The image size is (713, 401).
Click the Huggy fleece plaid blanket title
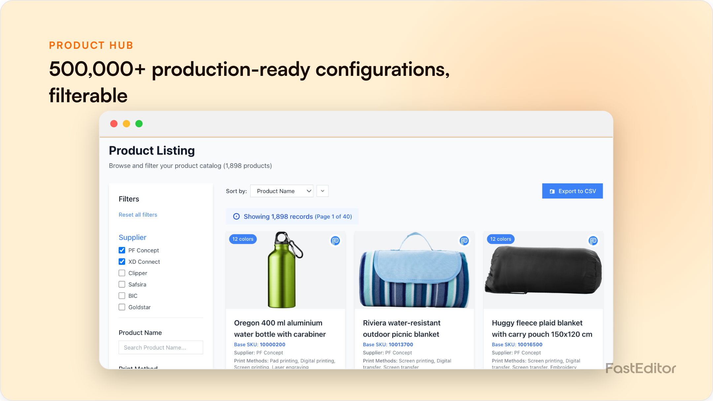coord(542,328)
